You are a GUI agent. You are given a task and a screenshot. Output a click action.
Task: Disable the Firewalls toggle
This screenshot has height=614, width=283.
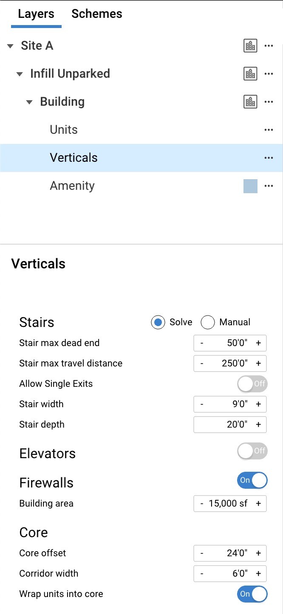point(252,480)
